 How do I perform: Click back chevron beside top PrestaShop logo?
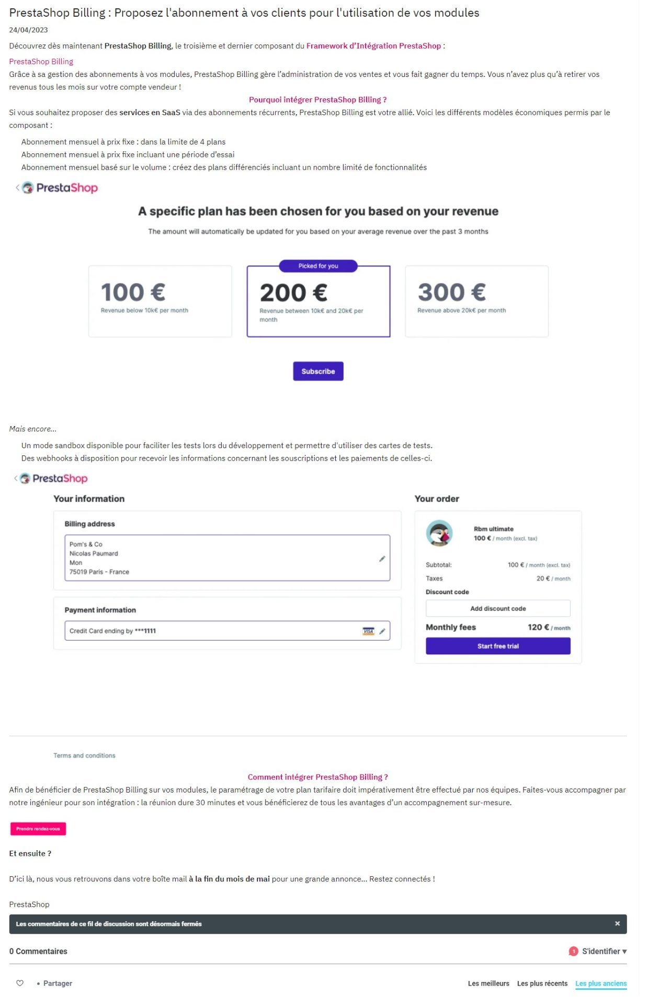pos(17,187)
